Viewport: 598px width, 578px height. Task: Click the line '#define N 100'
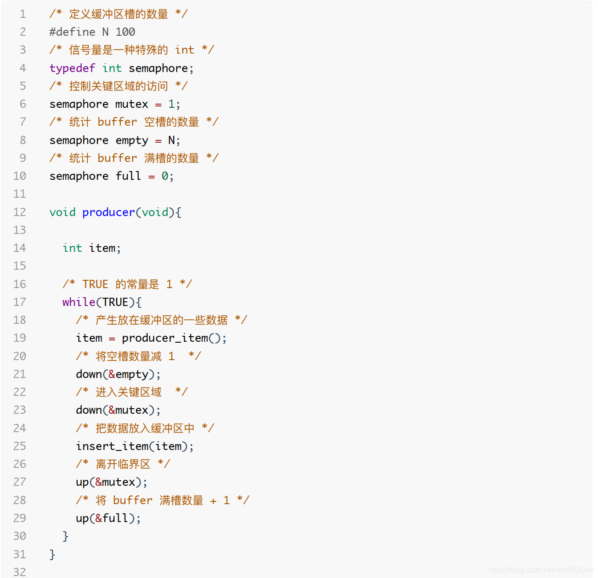tap(92, 32)
